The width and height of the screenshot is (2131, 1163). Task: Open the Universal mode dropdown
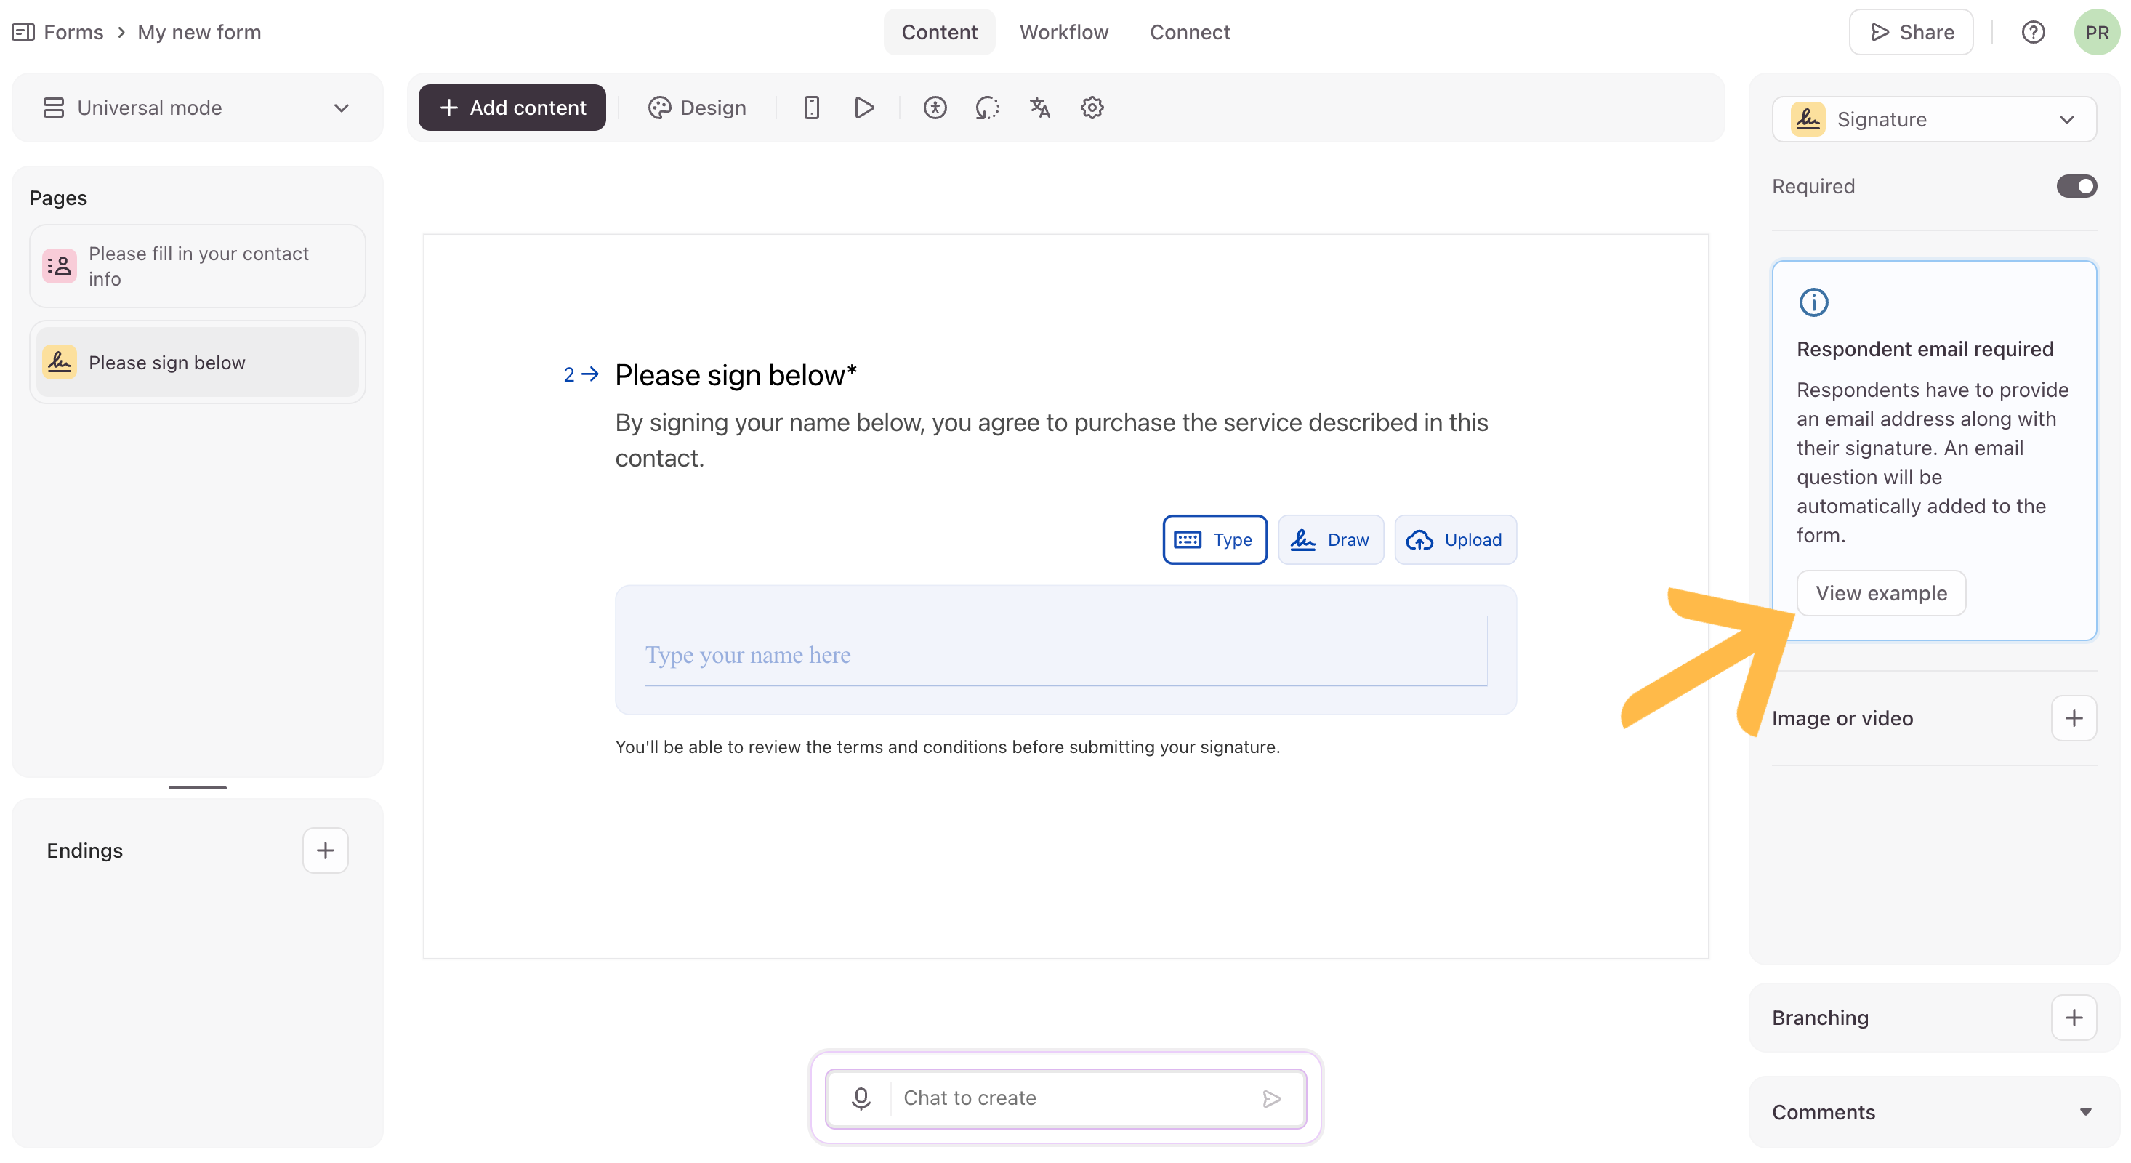[x=197, y=108]
